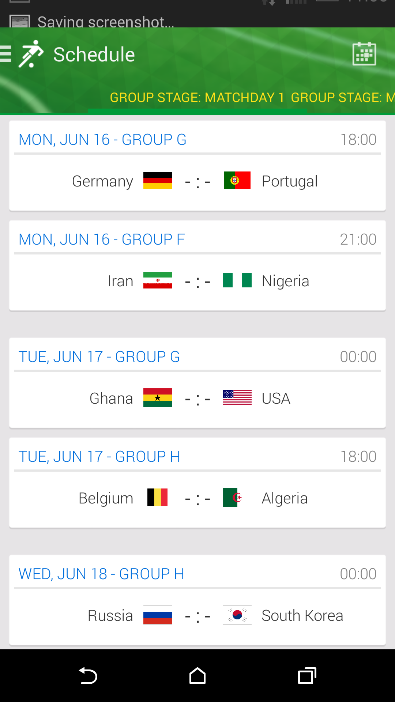Tap the Ghana flag icon

[158, 398]
